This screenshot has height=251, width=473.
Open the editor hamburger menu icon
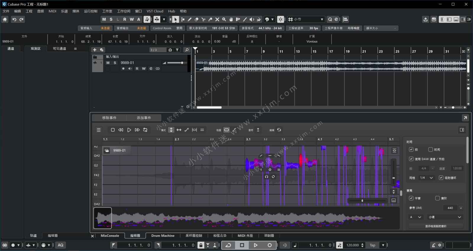coord(99,130)
